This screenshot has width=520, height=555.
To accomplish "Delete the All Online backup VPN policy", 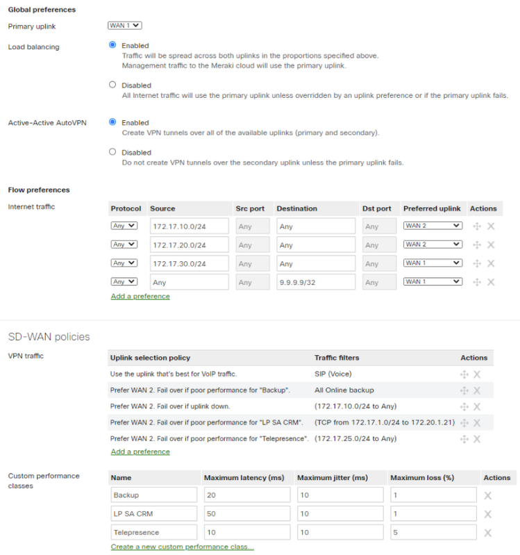I will click(477, 390).
